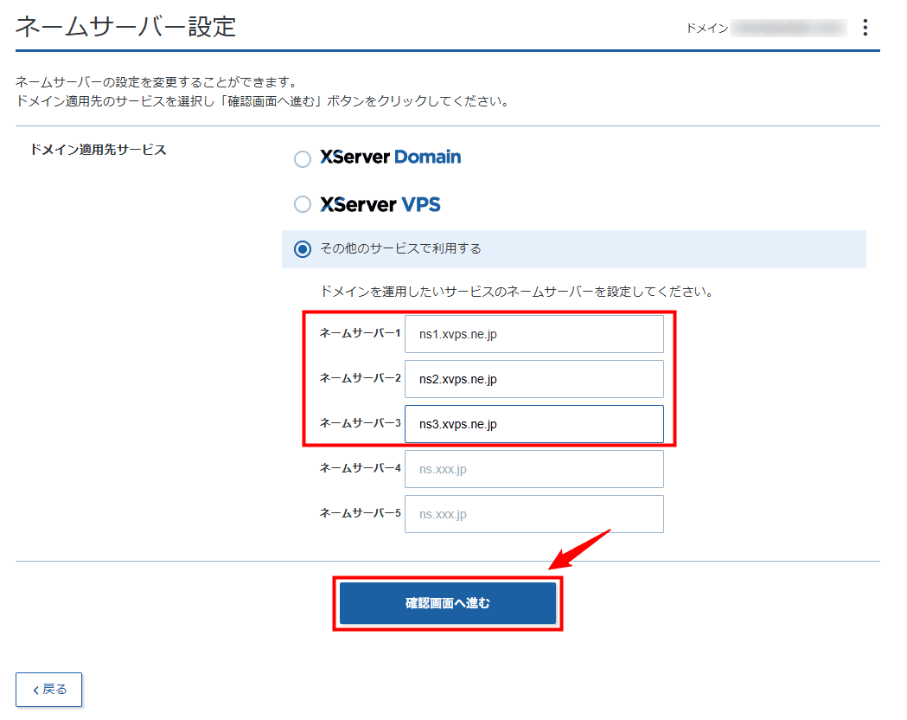907x720 pixels.
Task: Click the empty ネームサーバー4 field
Action: 533,468
